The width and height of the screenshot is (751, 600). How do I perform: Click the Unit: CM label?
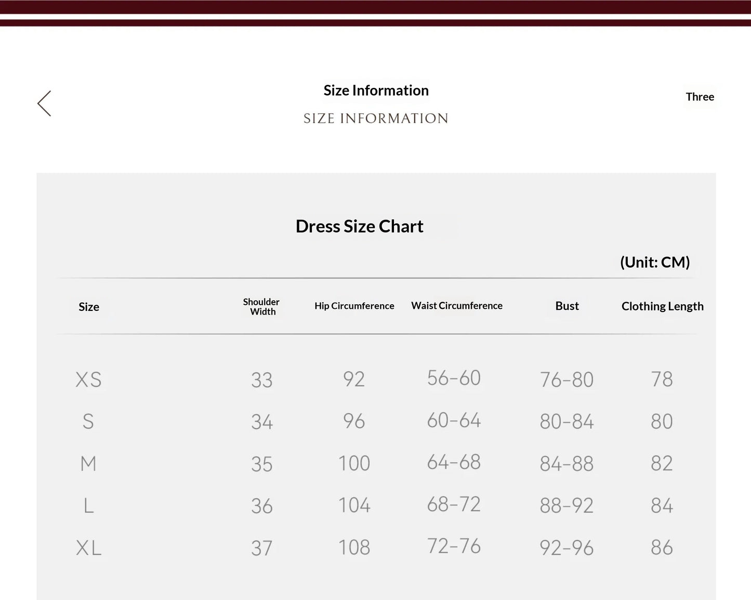655,262
